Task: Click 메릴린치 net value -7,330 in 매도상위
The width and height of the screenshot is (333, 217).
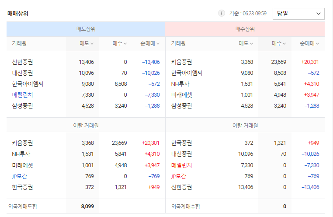Action: pyautogui.click(x=152, y=95)
